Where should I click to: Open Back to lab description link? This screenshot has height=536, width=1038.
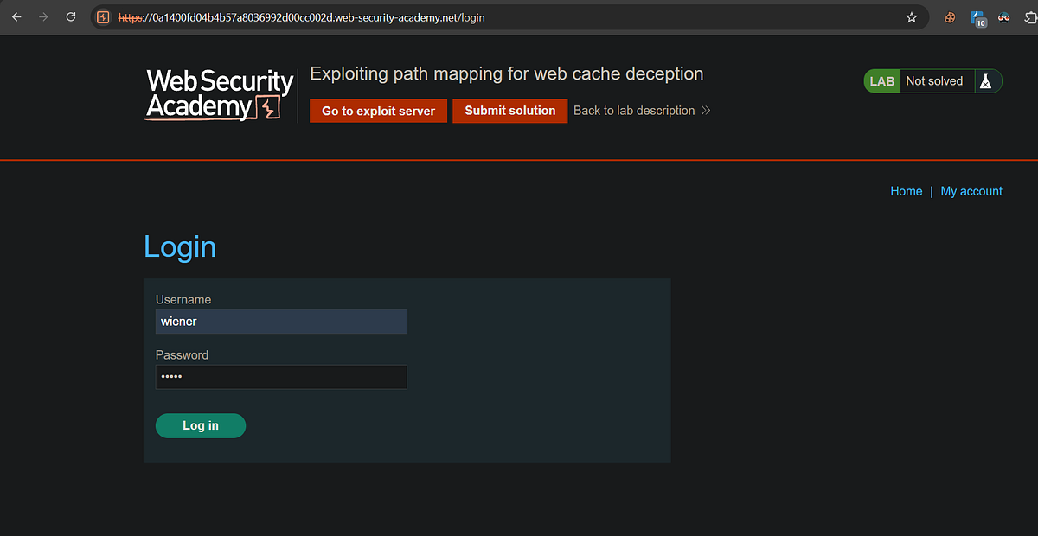(x=634, y=111)
